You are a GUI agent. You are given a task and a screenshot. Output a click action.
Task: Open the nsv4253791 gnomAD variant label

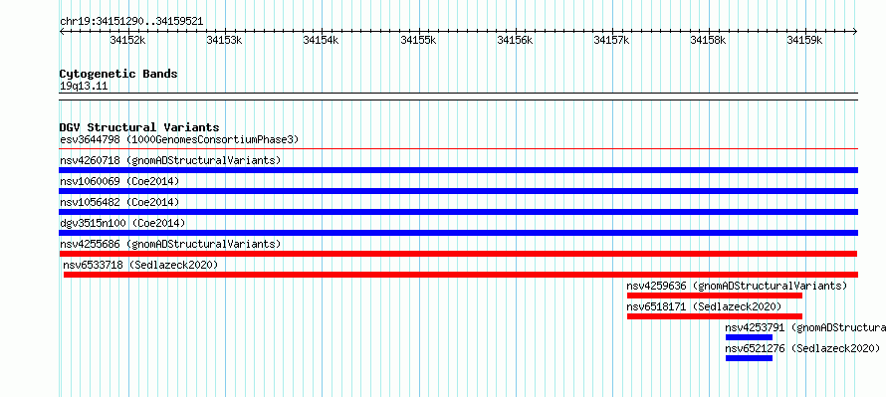805,327
